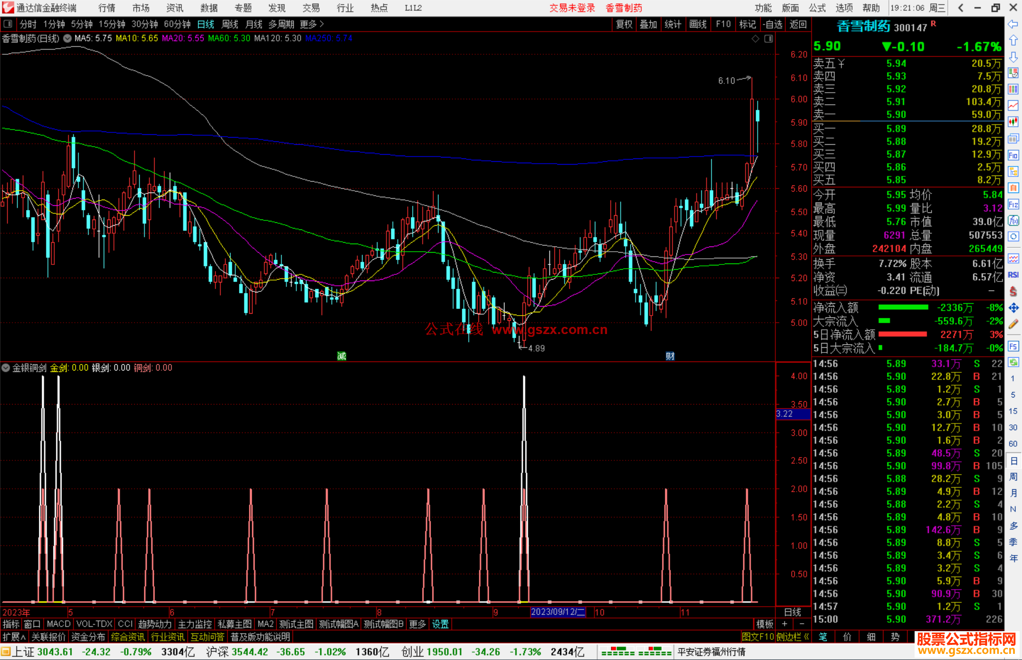Open the F10 info sidebar icon
1022x660 pixels.
(1013, 155)
